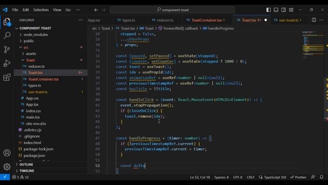Toggle the bottom panel layout icon
The image size is (328, 185).
click(x=276, y=10)
